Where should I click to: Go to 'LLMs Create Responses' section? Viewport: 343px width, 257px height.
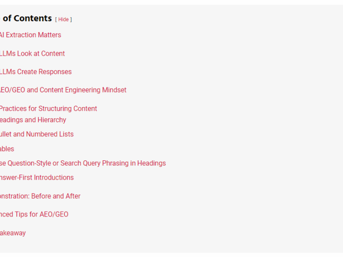click(x=35, y=72)
